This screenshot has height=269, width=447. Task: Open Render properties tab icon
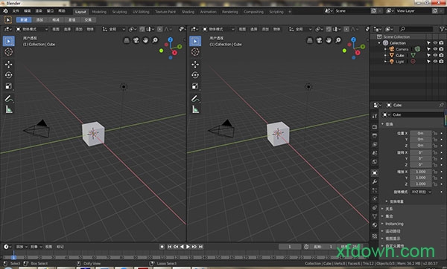(x=375, y=127)
